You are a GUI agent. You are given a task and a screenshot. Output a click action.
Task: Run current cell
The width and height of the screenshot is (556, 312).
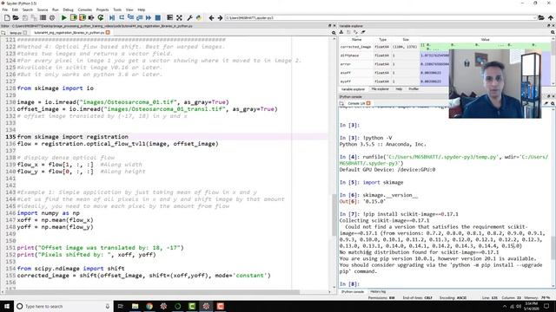click(x=73, y=17)
